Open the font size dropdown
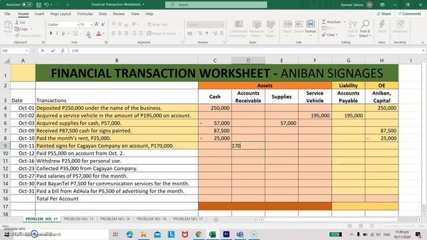The height and width of the screenshot is (240, 427). coord(92,25)
